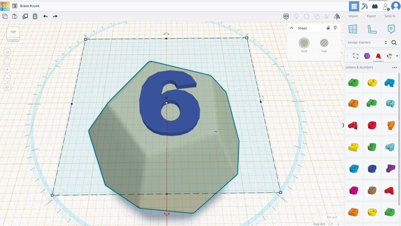Click the Copy toolbar icon
Viewport: 401px width, 226px height.
pos(5,16)
